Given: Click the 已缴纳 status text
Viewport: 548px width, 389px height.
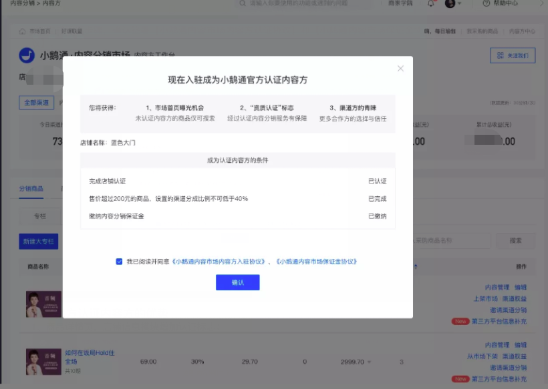Looking at the screenshot, I should [378, 216].
